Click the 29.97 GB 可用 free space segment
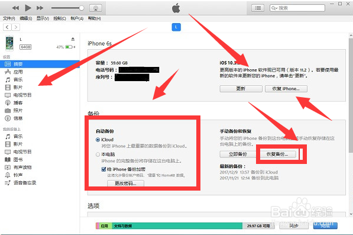The width and height of the screenshot is (353, 235). tap(258, 226)
